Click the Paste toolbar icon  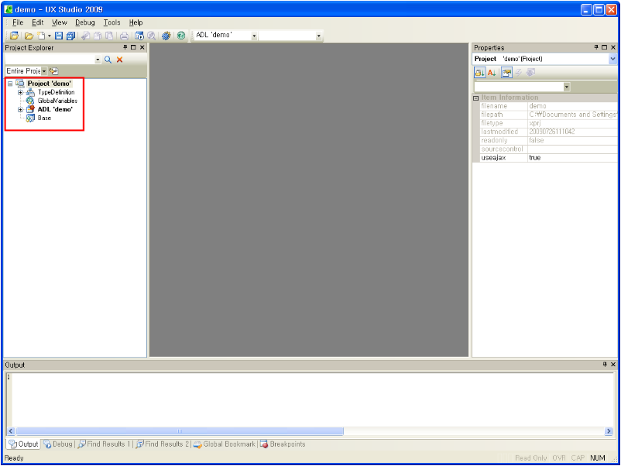point(109,36)
